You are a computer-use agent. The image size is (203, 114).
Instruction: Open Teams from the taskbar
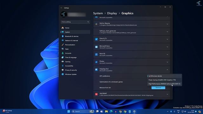(101, 111)
